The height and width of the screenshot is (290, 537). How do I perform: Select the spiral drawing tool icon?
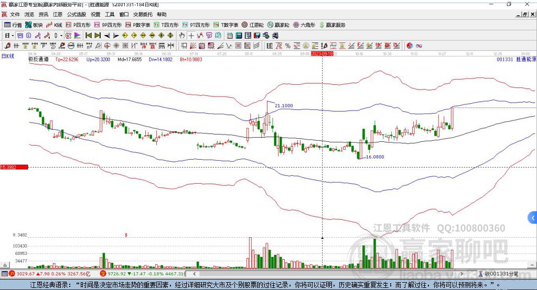pos(53,46)
